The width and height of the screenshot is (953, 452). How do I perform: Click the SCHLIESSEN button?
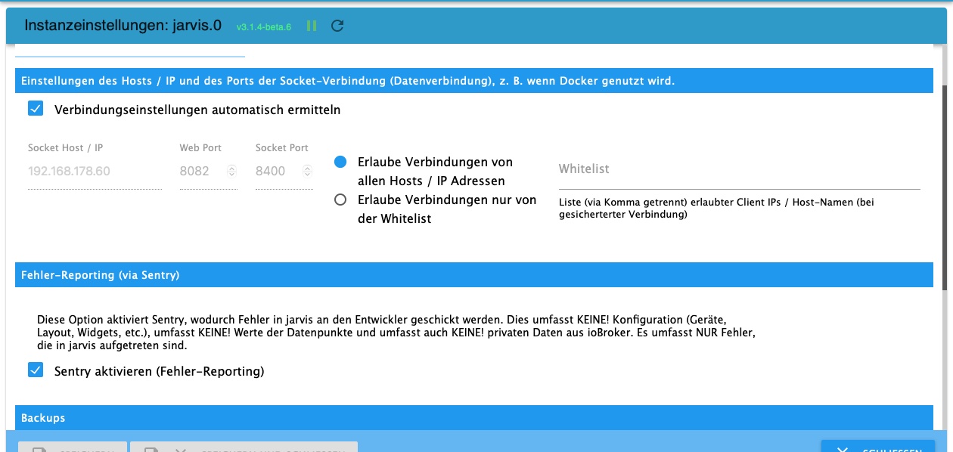coord(877,449)
